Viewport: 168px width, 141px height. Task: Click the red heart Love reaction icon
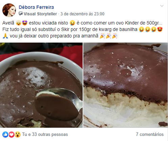tap(12, 135)
